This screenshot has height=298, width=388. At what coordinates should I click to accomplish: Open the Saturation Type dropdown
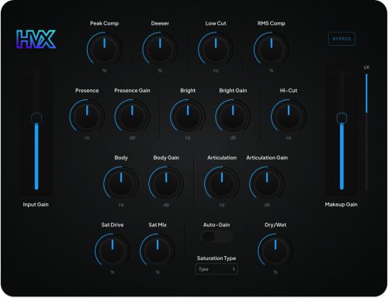click(217, 269)
